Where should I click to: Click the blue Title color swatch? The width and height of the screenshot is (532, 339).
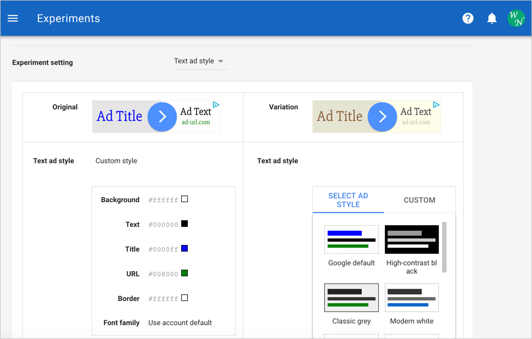[184, 249]
